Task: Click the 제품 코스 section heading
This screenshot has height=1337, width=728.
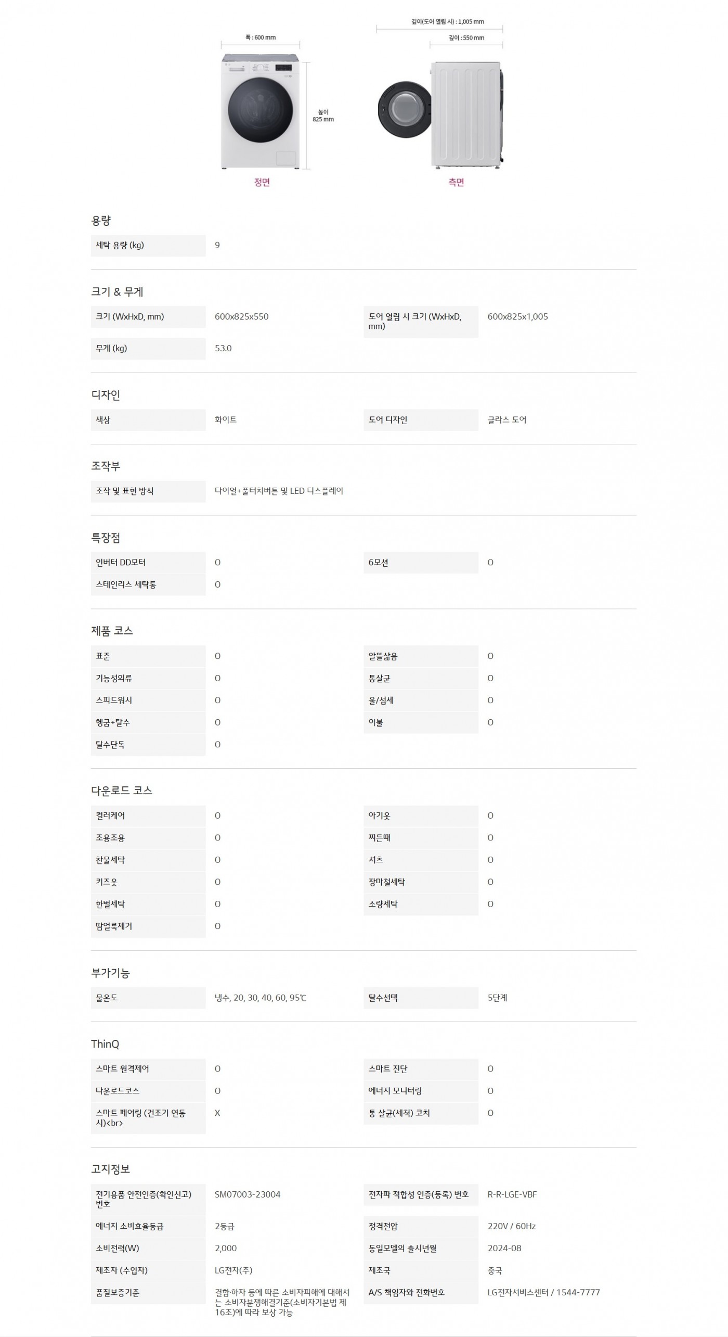Action: click(x=112, y=631)
